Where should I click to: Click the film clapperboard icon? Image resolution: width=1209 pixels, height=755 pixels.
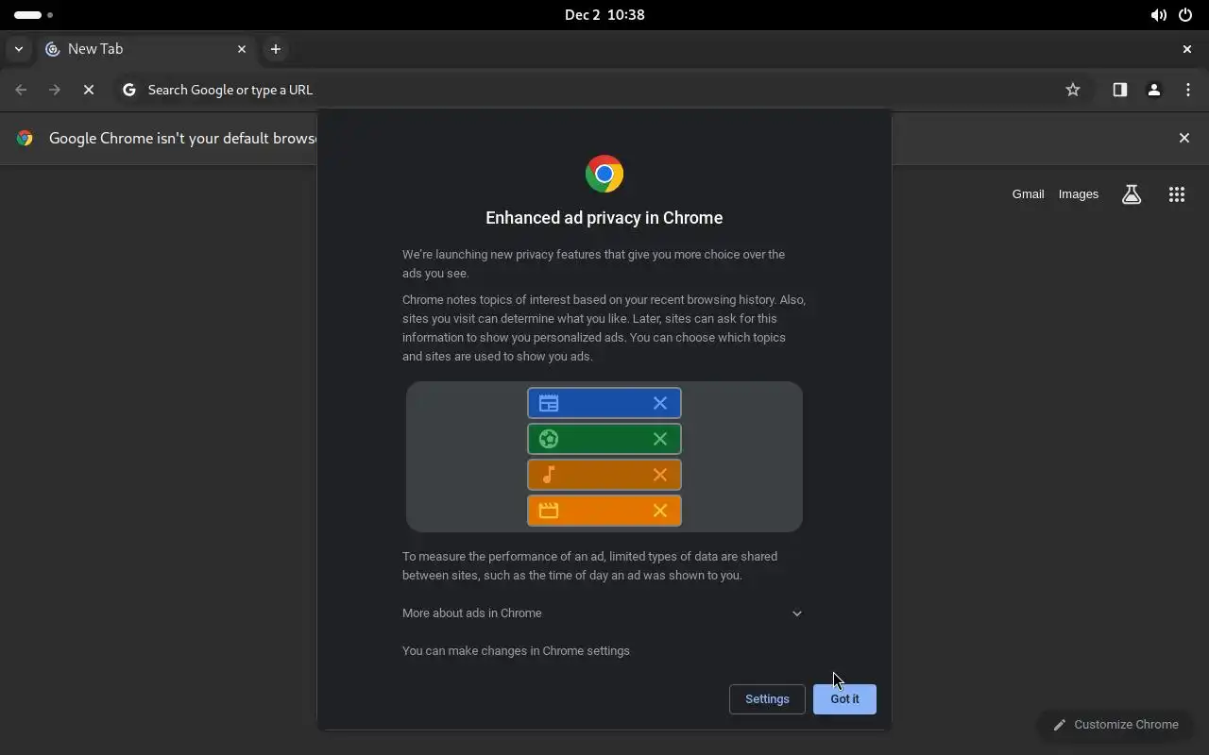[549, 511]
